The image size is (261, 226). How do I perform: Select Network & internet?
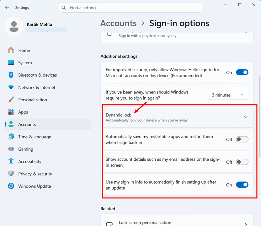37,88
